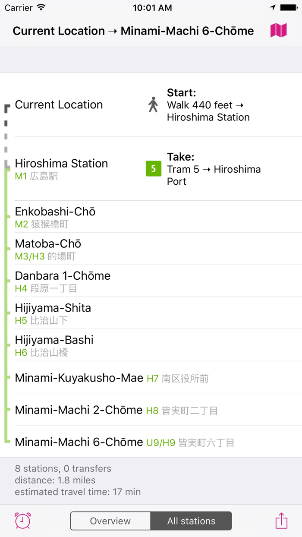Viewport: 302px width, 537px height.
Task: Tap the Current Location station entry
Action: [x=59, y=105]
